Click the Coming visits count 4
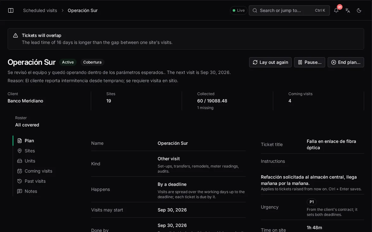The image size is (372, 232). pyautogui.click(x=290, y=101)
